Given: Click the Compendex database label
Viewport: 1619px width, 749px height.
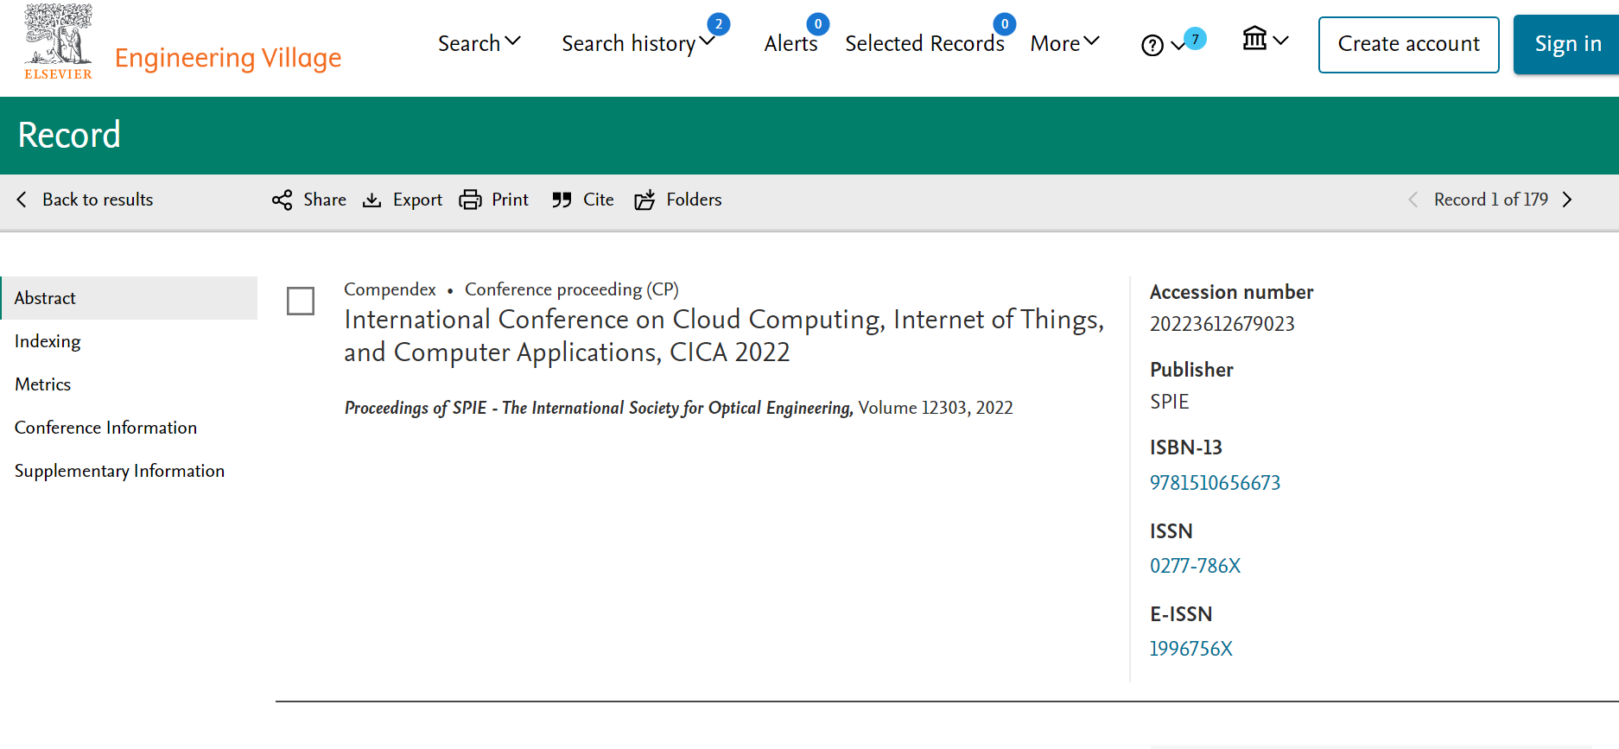Looking at the screenshot, I should [x=390, y=289].
